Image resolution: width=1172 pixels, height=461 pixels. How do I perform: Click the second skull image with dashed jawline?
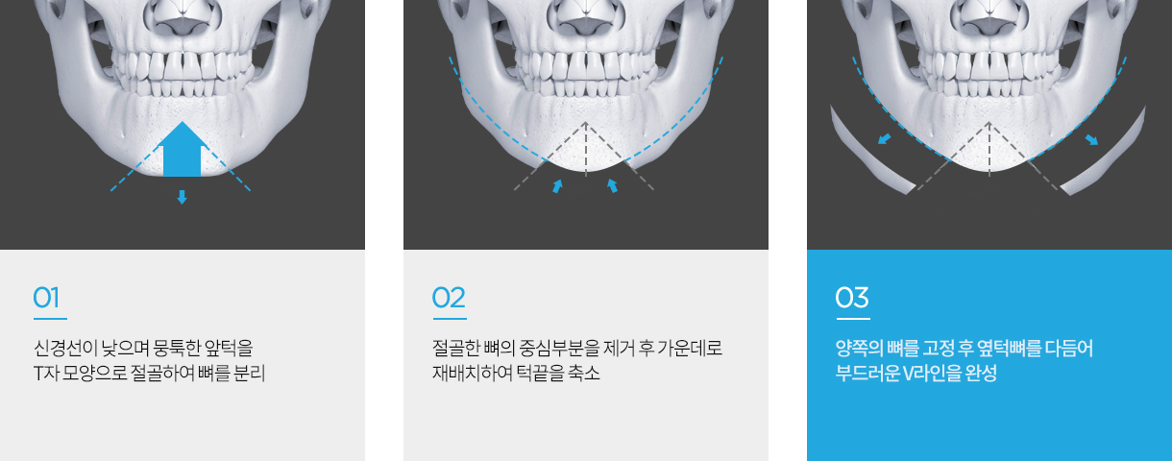[586, 125]
